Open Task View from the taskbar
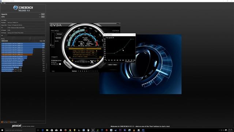The width and height of the screenshot is (234, 132). tap(38, 130)
